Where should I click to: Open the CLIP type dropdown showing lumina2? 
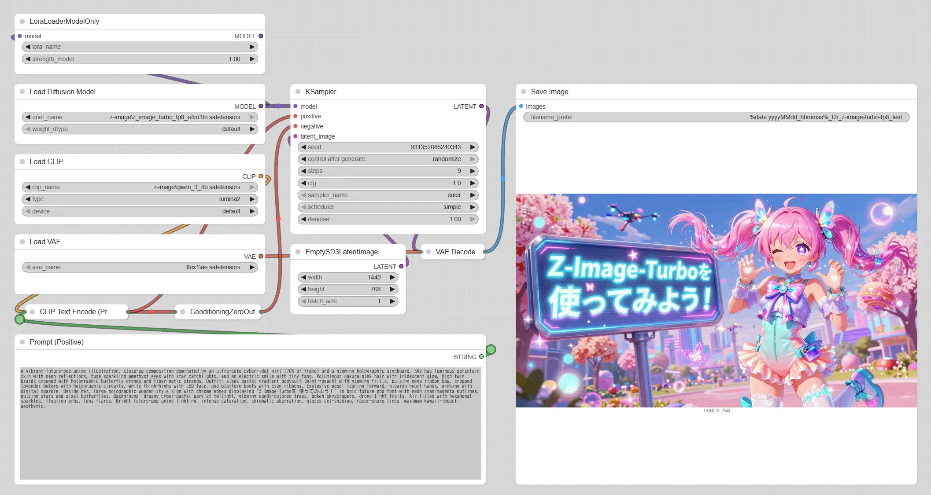pos(140,199)
